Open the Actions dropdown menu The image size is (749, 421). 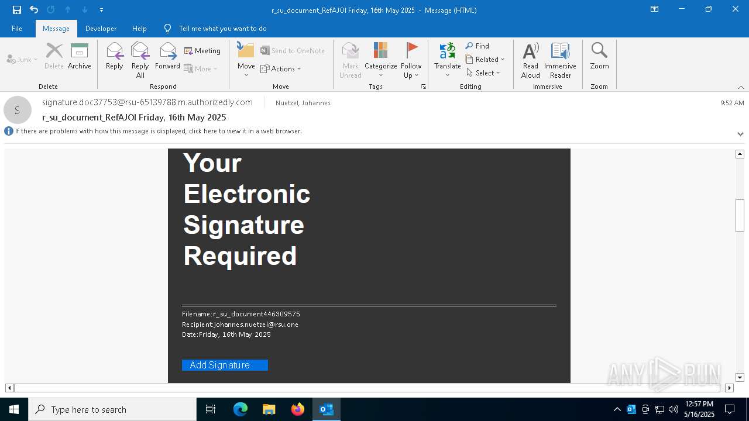click(281, 69)
